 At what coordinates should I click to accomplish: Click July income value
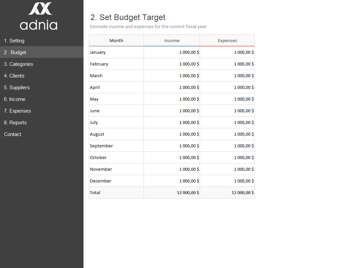pyautogui.click(x=172, y=123)
